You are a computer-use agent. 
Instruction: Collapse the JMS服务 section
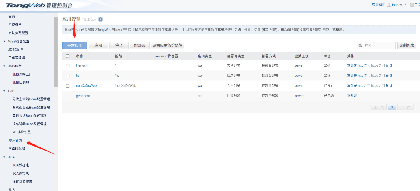click(x=4, y=66)
